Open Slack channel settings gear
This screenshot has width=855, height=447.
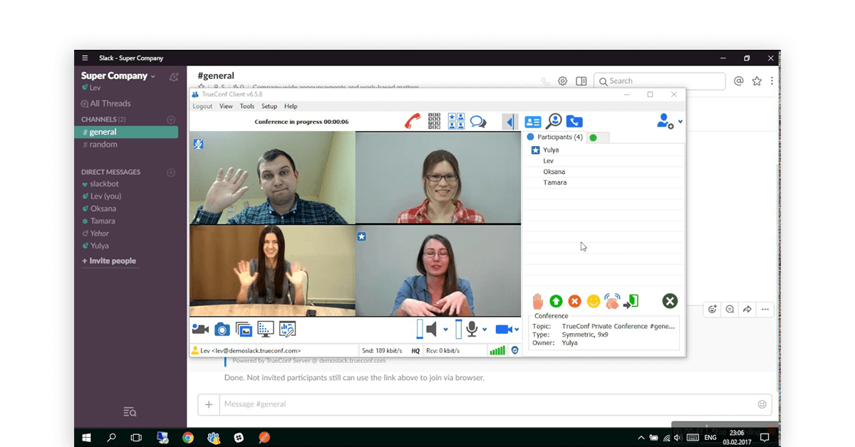[563, 81]
